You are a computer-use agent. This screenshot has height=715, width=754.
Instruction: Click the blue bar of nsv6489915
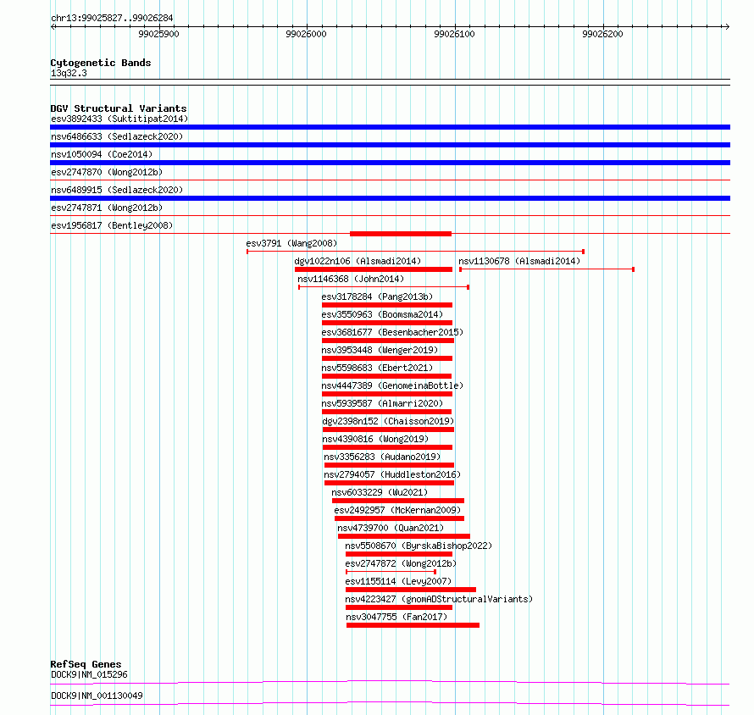click(390, 198)
